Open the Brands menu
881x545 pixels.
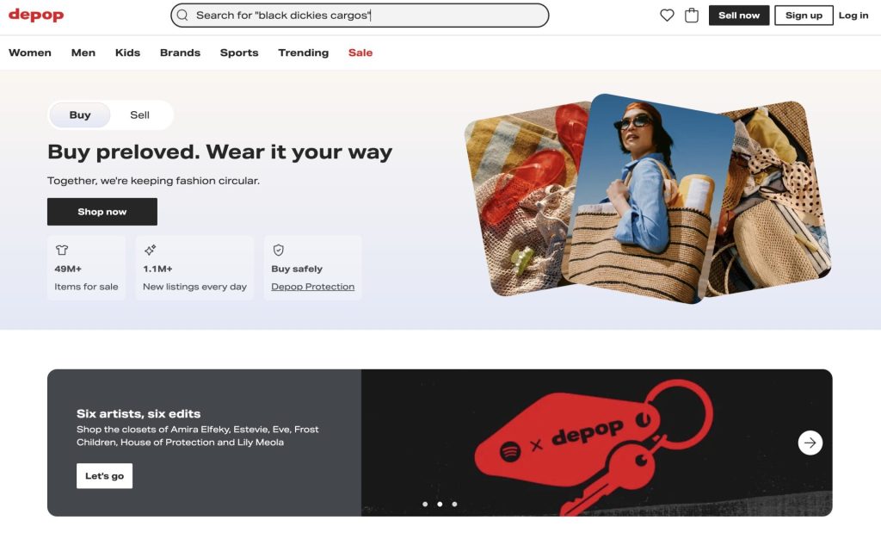[180, 53]
